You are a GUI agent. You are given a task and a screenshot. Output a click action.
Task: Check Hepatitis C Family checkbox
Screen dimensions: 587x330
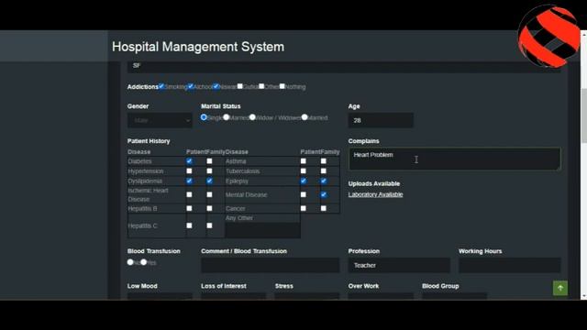coord(210,225)
